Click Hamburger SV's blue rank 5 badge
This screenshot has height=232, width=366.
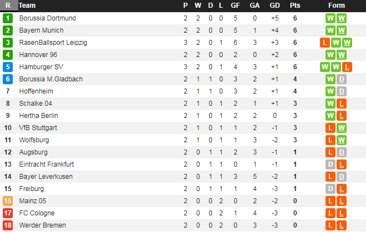pyautogui.click(x=8, y=67)
